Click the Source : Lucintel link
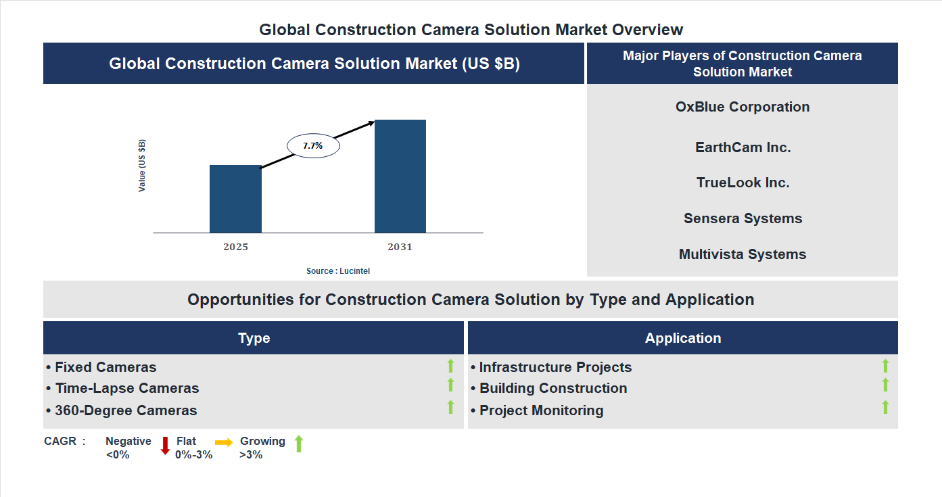Viewport: 942px width, 497px height. tap(337, 270)
